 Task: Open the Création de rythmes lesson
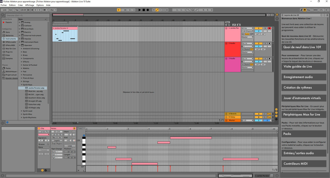click(x=304, y=88)
